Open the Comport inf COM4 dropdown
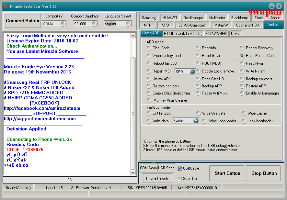The height and width of the screenshot is (200, 287). pyautogui.click(x=63, y=24)
